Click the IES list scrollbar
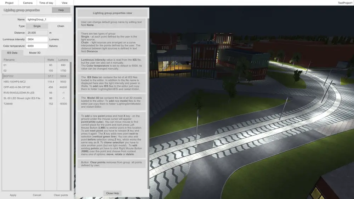This screenshot has width=354, height=199. 71,126
